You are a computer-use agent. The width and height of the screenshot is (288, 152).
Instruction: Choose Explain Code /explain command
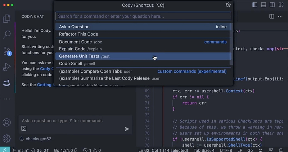(143, 49)
